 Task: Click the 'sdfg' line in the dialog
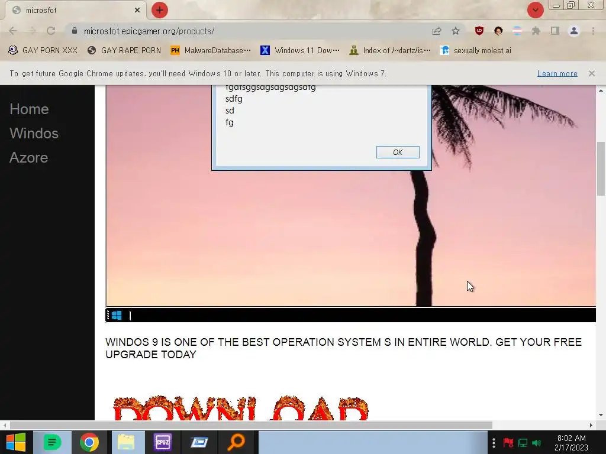[234, 99]
